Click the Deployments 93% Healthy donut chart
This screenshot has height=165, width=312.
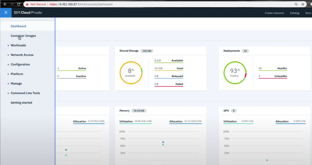pyautogui.click(x=235, y=73)
